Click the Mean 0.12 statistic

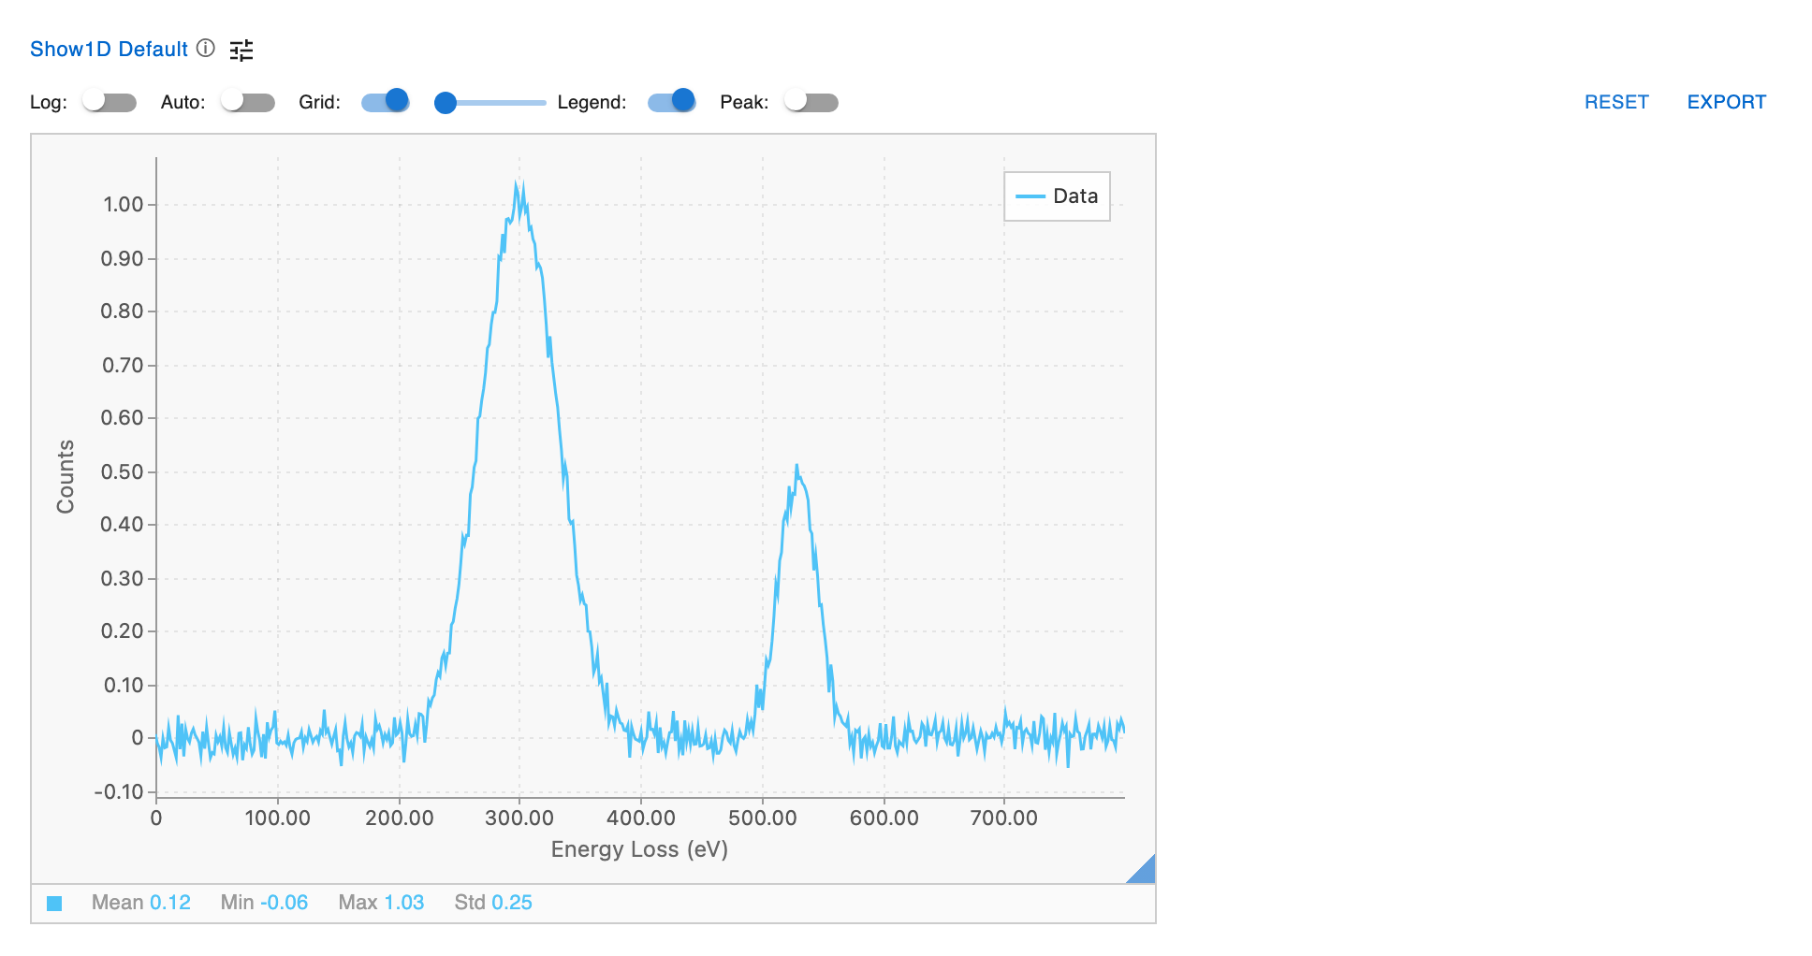[140, 903]
